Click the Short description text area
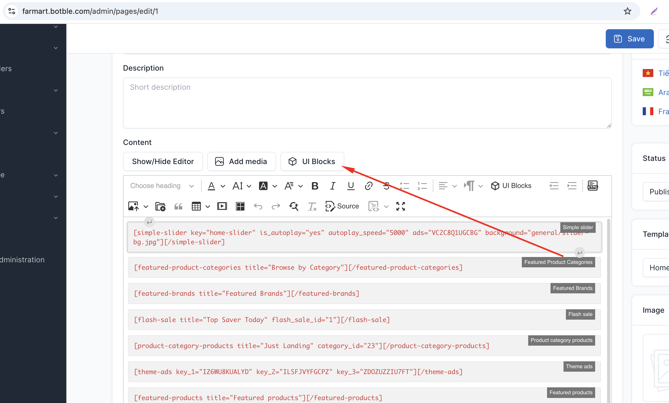 coord(367,103)
